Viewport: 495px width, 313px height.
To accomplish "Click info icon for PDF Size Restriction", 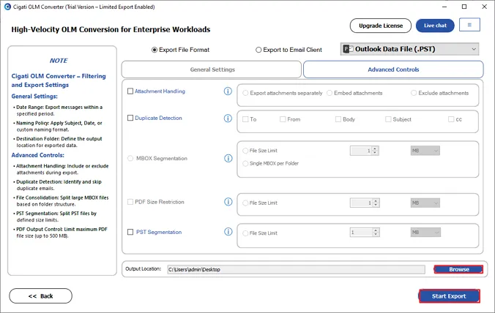I will coord(228,202).
